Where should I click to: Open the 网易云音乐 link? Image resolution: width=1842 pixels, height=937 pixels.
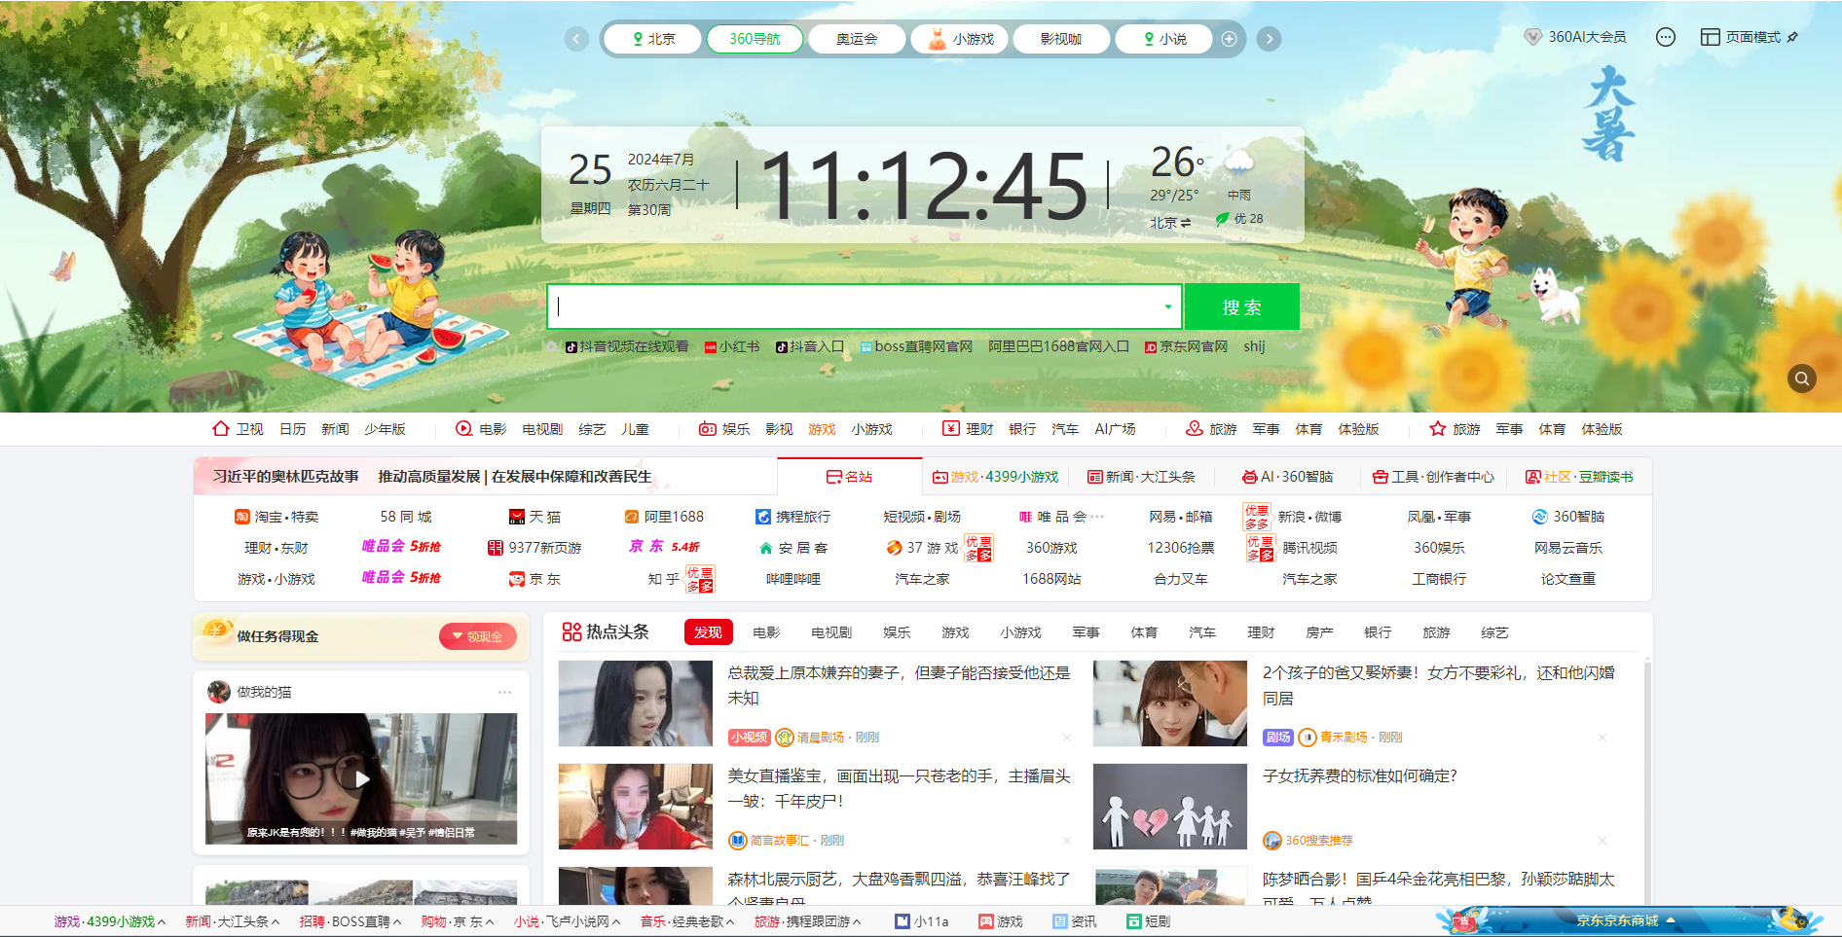(x=1567, y=548)
